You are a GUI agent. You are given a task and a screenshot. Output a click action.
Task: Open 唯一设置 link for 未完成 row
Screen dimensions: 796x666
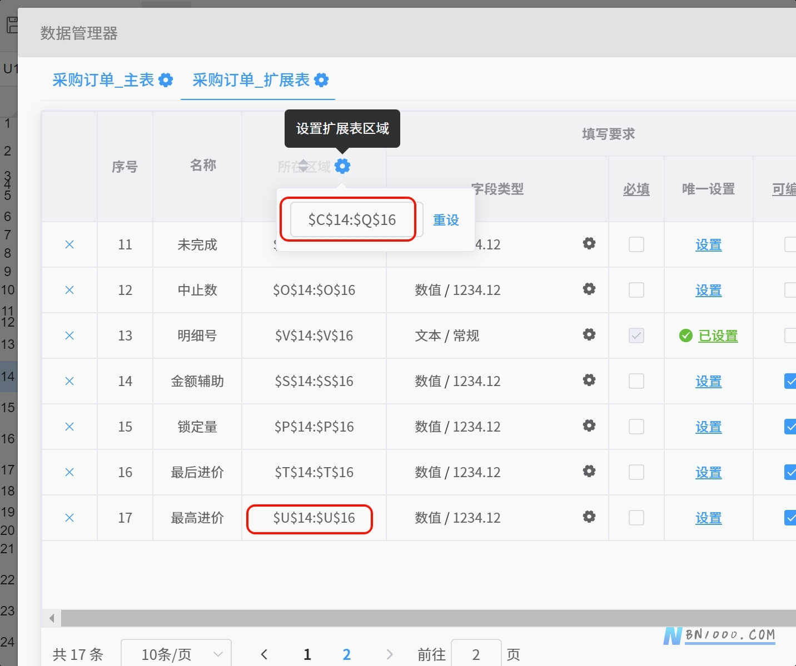point(709,244)
